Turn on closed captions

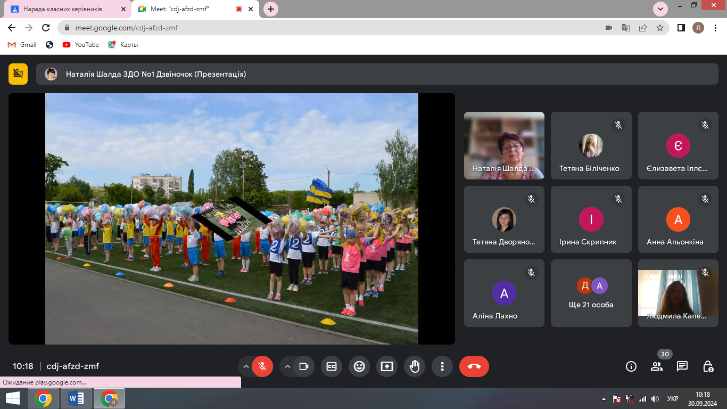pos(332,366)
